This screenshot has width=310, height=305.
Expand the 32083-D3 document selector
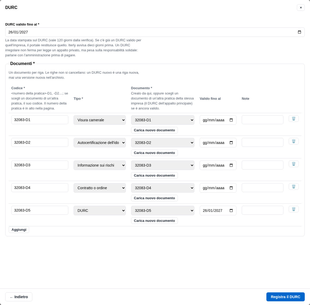163,165
